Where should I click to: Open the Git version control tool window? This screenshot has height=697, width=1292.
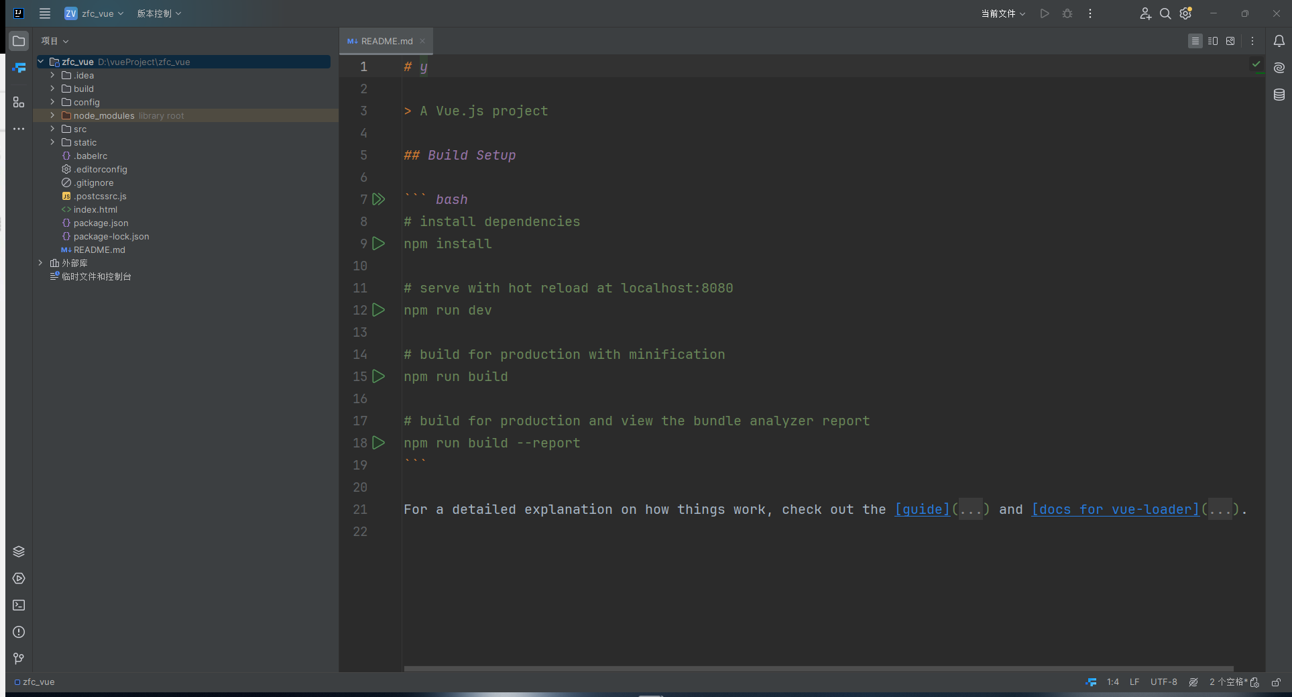pyautogui.click(x=19, y=659)
